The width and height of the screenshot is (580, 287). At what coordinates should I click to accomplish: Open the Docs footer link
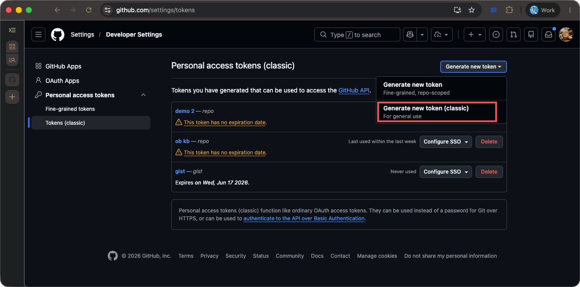click(317, 256)
